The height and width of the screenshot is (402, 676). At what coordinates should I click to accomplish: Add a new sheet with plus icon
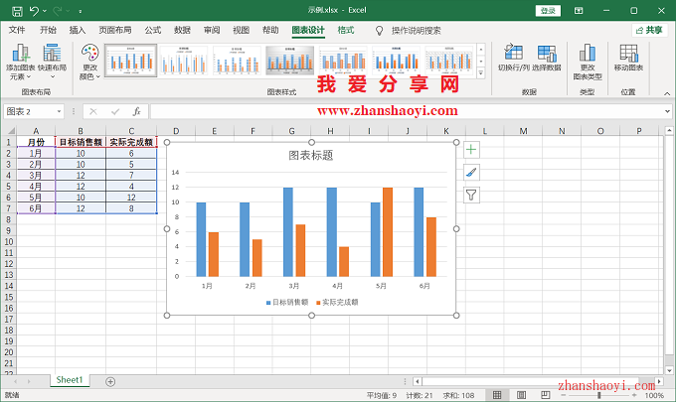tap(110, 382)
